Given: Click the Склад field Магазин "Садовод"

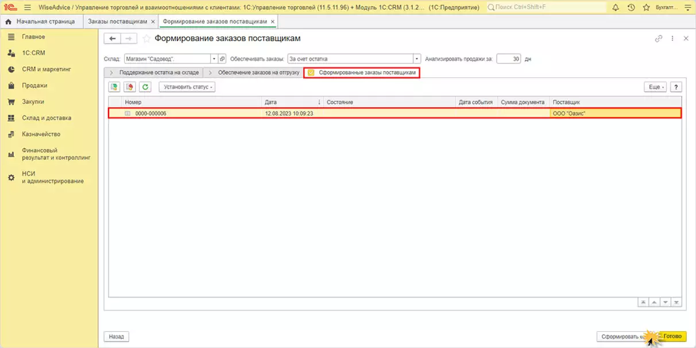Looking at the screenshot, I should point(167,58).
